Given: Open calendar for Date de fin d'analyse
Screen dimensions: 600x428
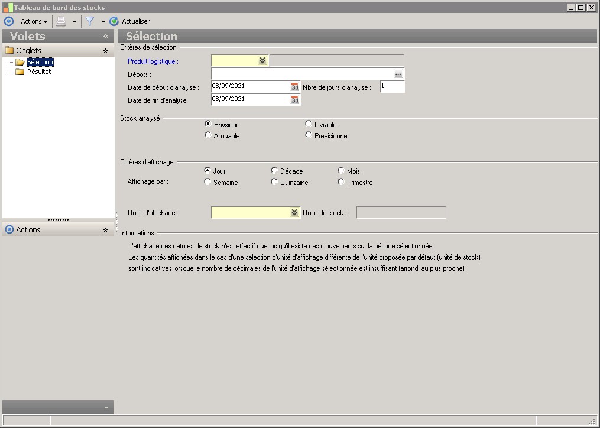Looking at the screenshot, I should pyautogui.click(x=295, y=100).
